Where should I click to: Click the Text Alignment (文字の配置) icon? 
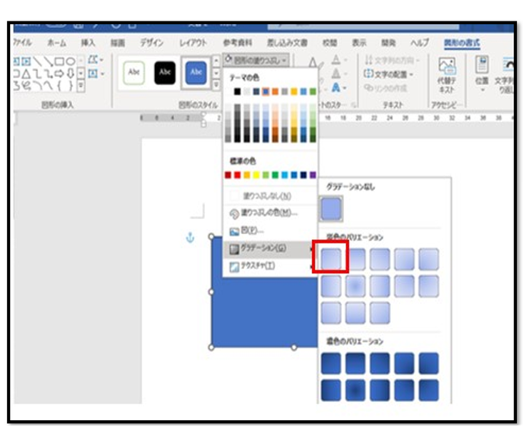pos(368,73)
